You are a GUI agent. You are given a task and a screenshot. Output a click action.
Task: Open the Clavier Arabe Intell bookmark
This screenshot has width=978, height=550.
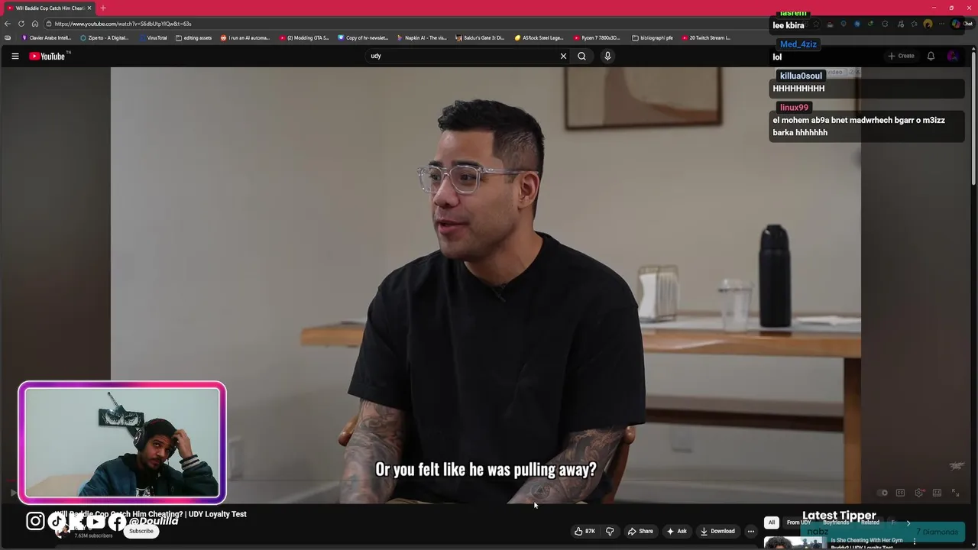coord(47,37)
